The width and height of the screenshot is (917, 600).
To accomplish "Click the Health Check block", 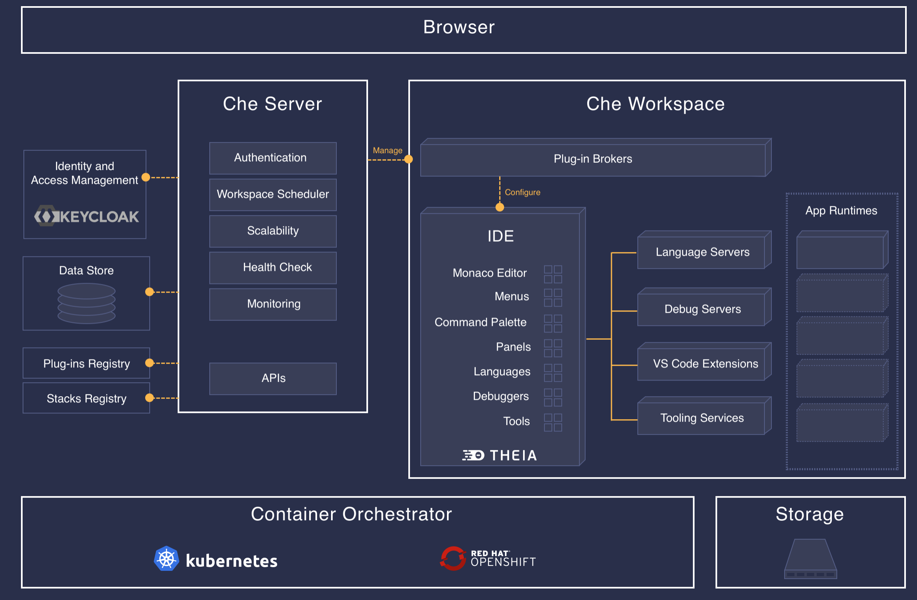I will click(x=273, y=268).
